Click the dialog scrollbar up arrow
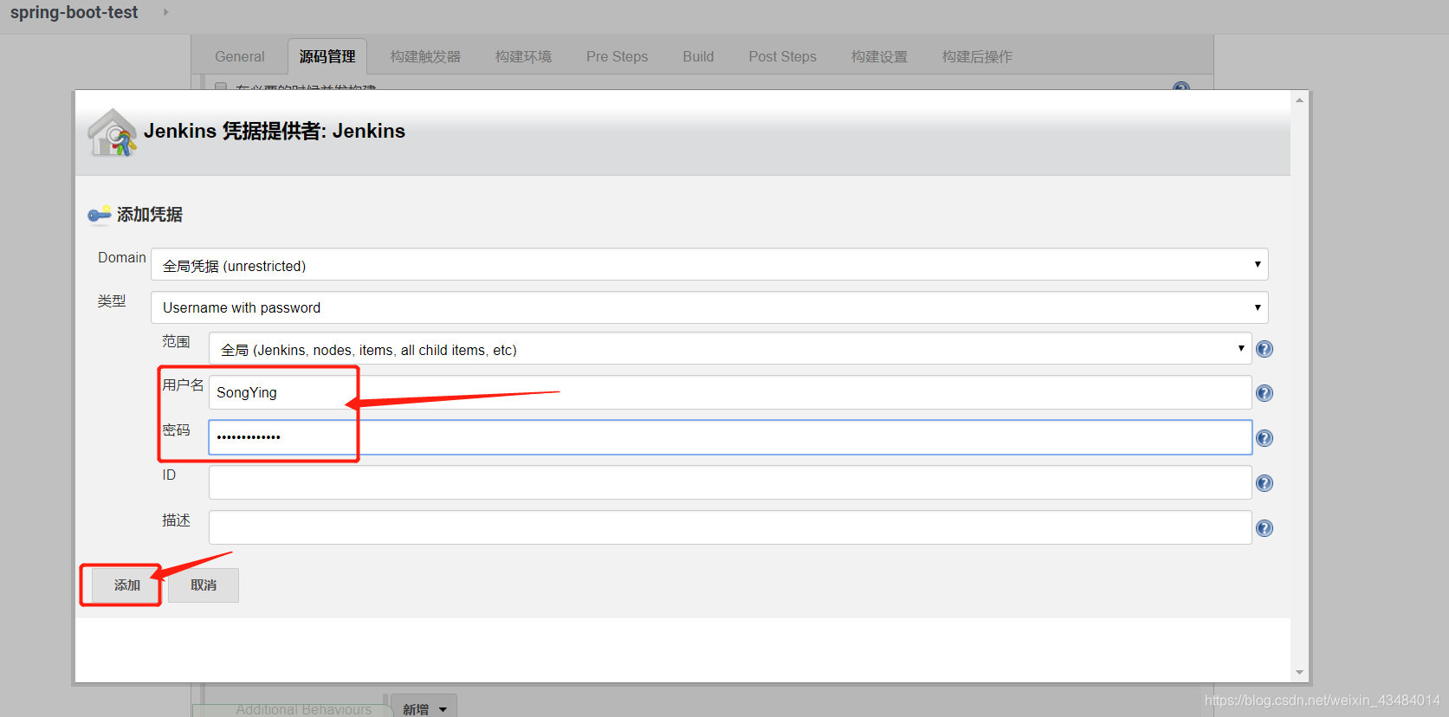Viewport: 1449px width, 717px height. tap(1299, 100)
